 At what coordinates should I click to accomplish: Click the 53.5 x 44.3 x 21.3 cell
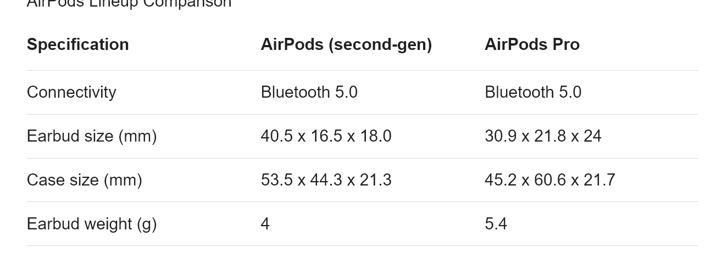326,180
